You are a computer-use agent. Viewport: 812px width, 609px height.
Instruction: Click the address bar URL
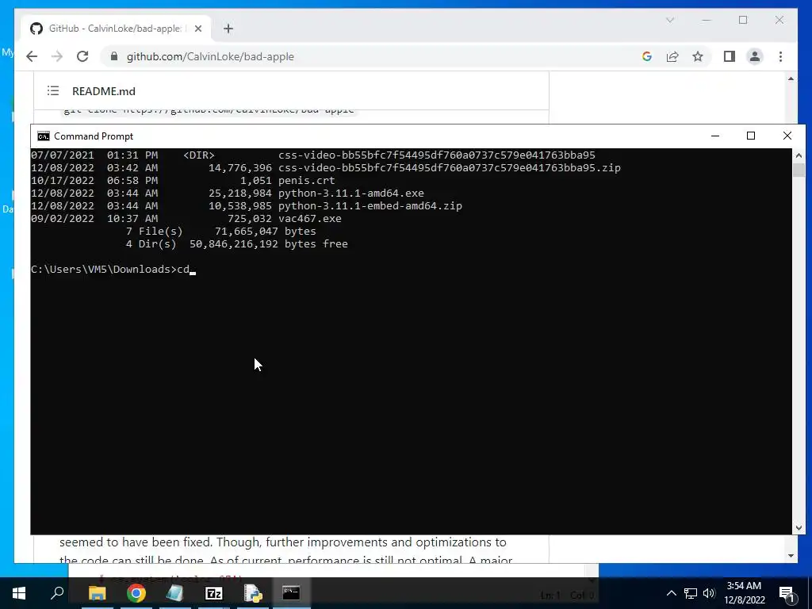pyautogui.click(x=210, y=56)
